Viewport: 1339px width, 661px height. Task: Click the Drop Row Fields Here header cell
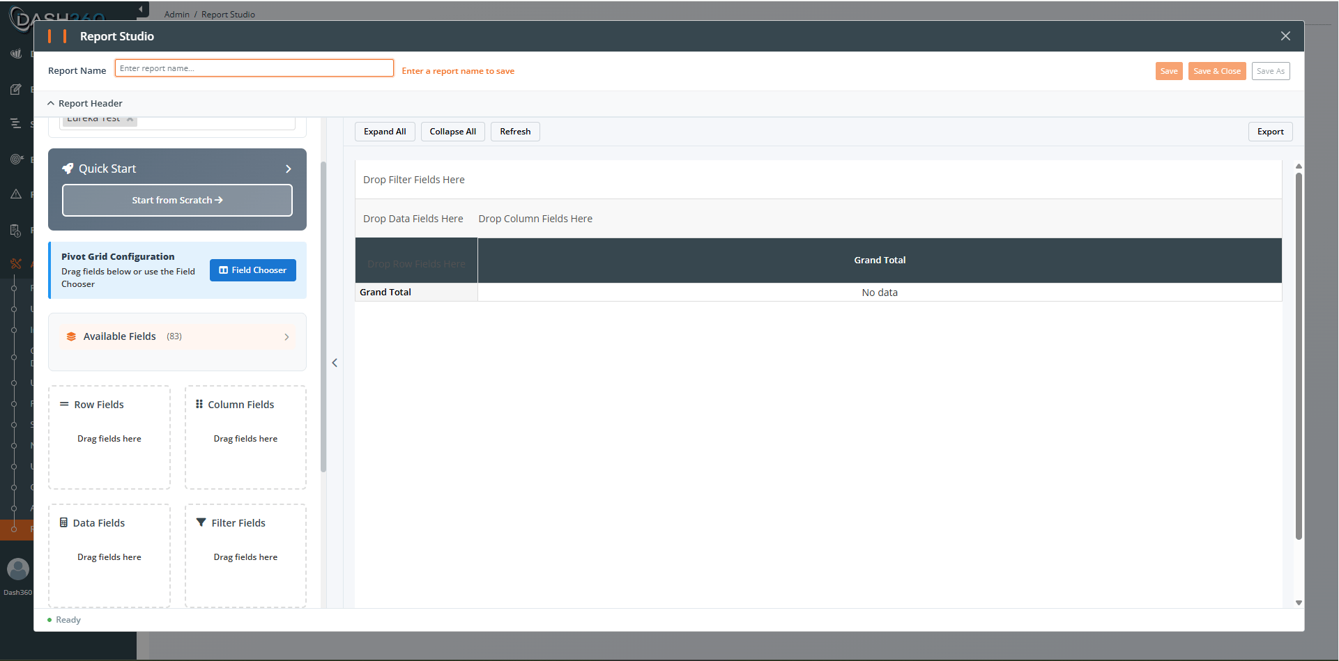click(416, 260)
